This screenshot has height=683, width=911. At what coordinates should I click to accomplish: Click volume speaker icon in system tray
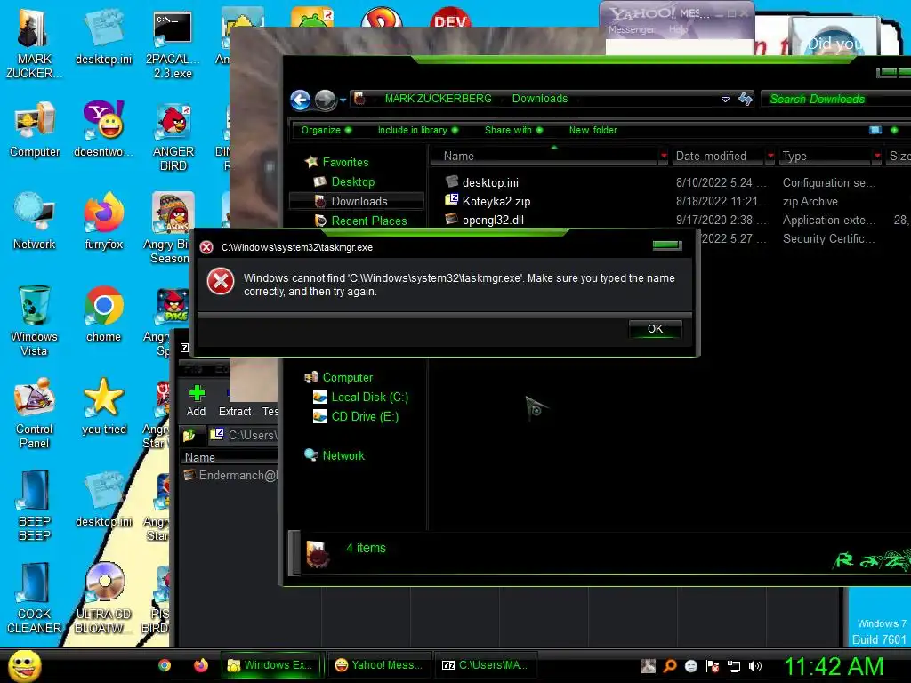[x=754, y=666]
